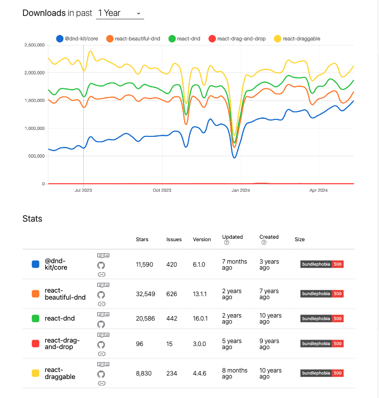Open bundlephobia badge for react-drag-and-drop
Viewport: 379px width, 398px height.
(322, 344)
